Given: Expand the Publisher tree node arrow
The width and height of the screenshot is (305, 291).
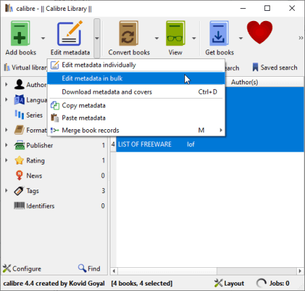Looking at the screenshot, I should (6, 145).
